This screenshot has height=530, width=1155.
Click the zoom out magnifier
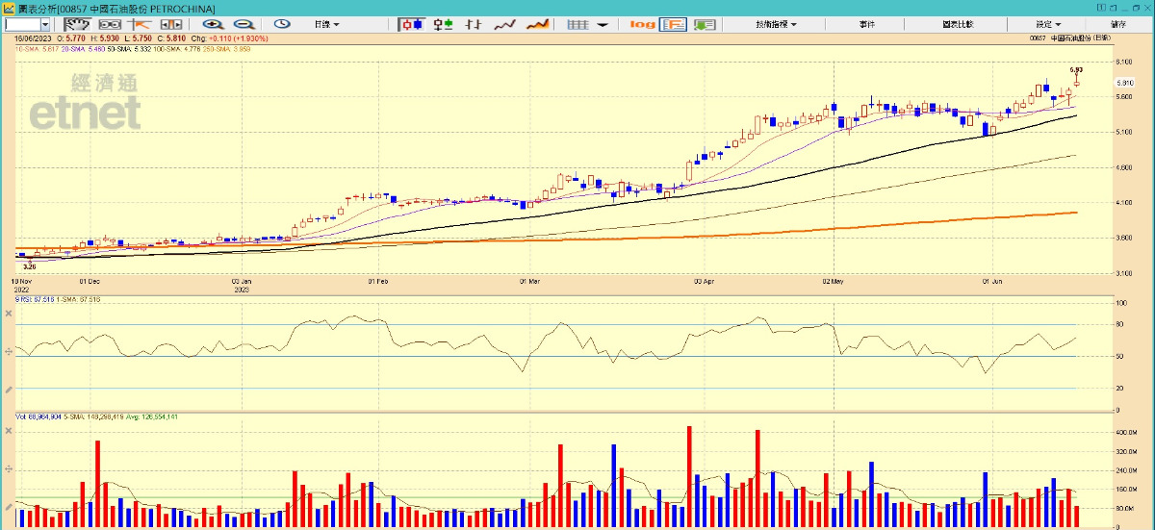tap(244, 24)
